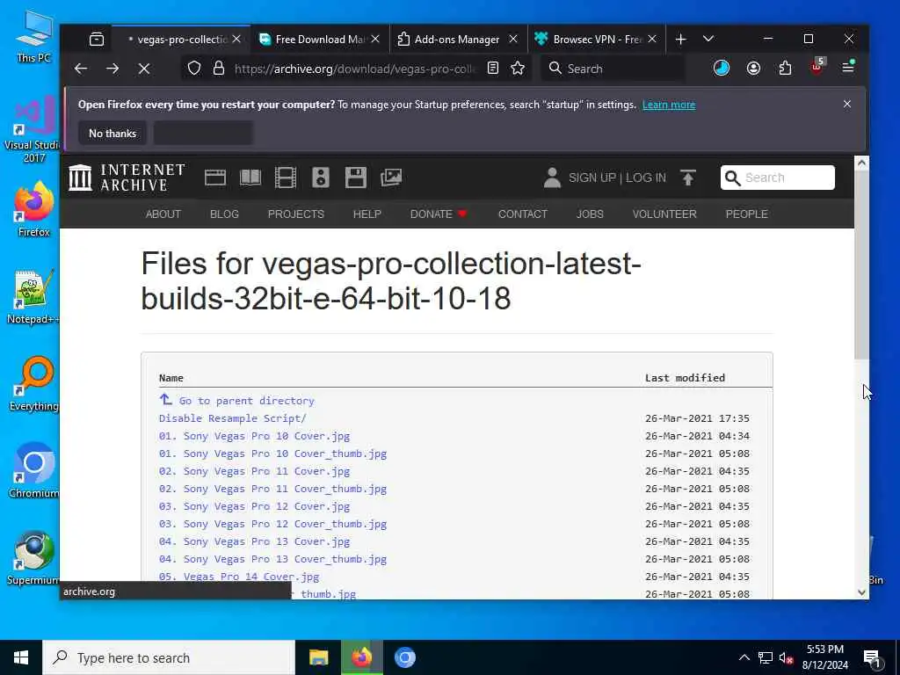Open Firefox account icon

point(753,69)
